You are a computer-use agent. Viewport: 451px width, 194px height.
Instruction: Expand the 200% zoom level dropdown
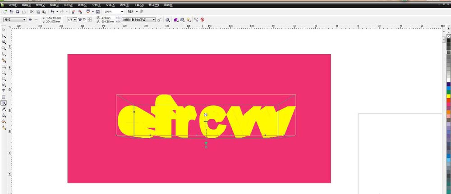pyautogui.click(x=122, y=11)
